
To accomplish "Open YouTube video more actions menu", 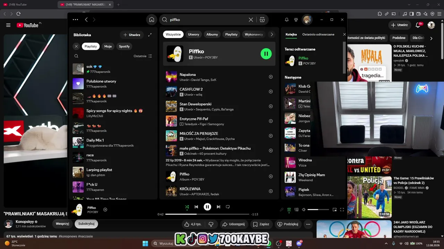I will point(308,224).
